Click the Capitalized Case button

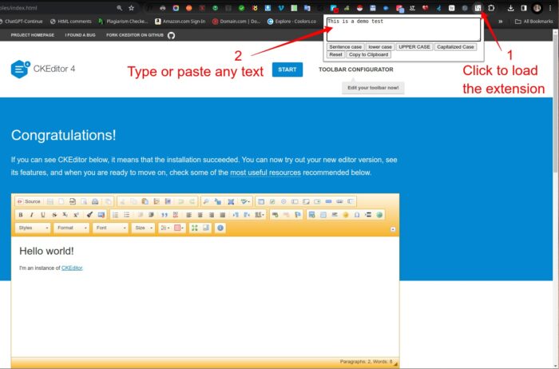(x=455, y=47)
